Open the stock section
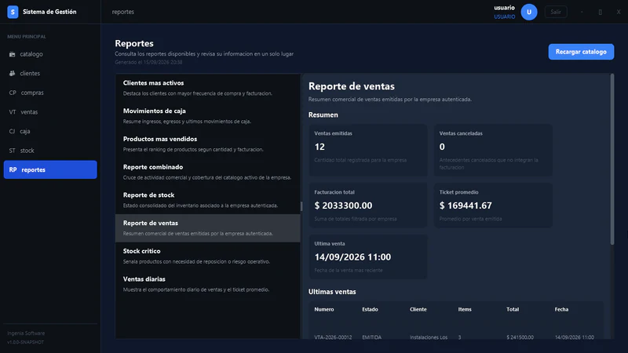Image resolution: width=628 pixels, height=353 pixels. pos(50,151)
